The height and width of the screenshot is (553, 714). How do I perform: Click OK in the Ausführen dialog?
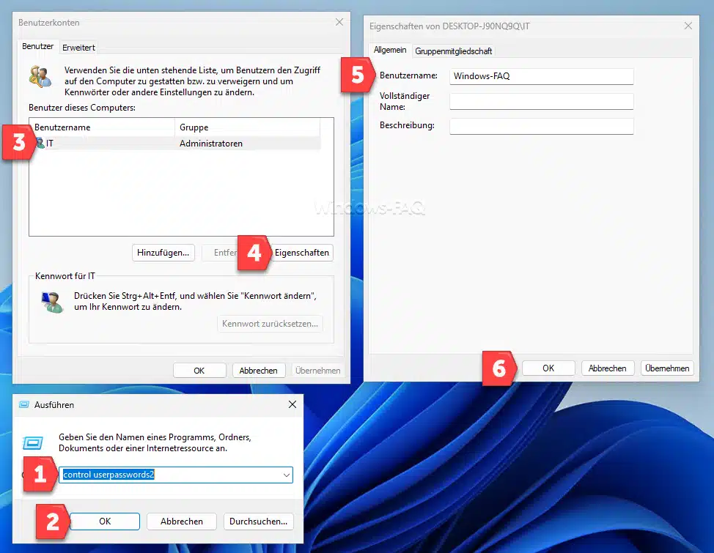tap(105, 522)
